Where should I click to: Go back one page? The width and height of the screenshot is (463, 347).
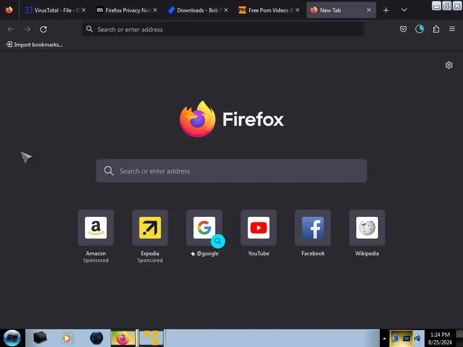pos(11,29)
